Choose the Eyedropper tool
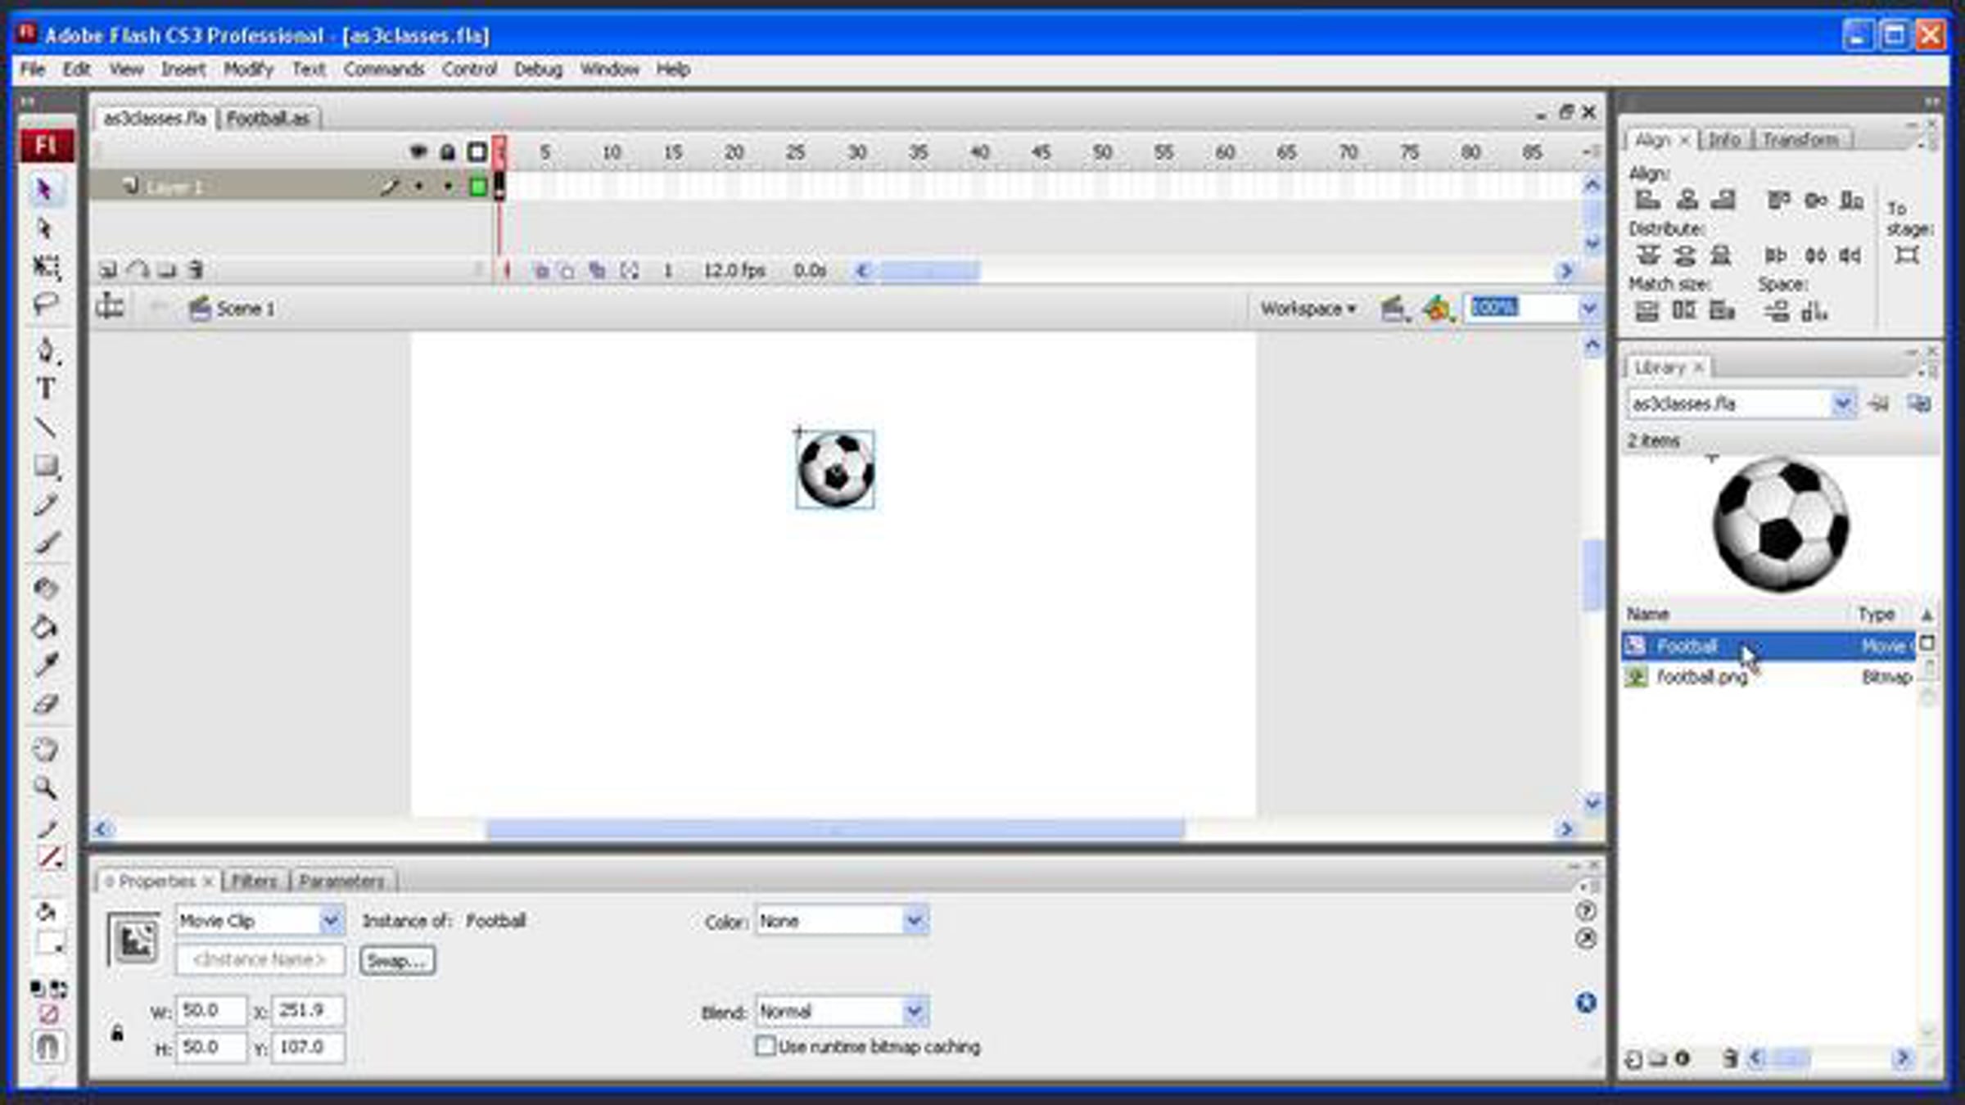This screenshot has width=1965, height=1105. pyautogui.click(x=46, y=665)
